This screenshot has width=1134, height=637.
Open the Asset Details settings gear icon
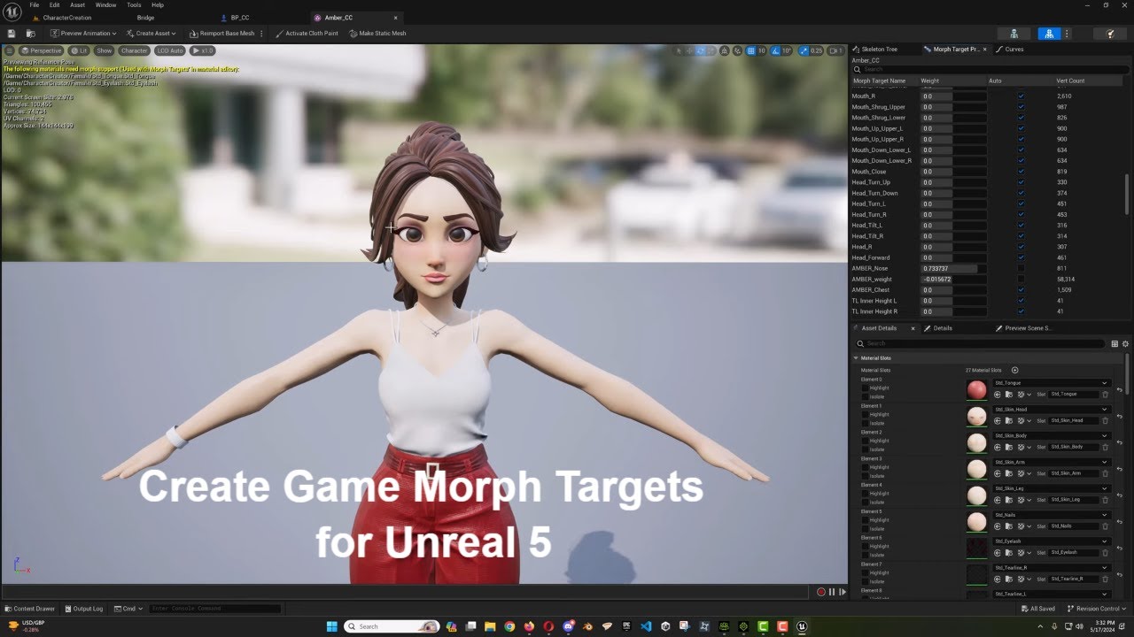(x=1125, y=343)
